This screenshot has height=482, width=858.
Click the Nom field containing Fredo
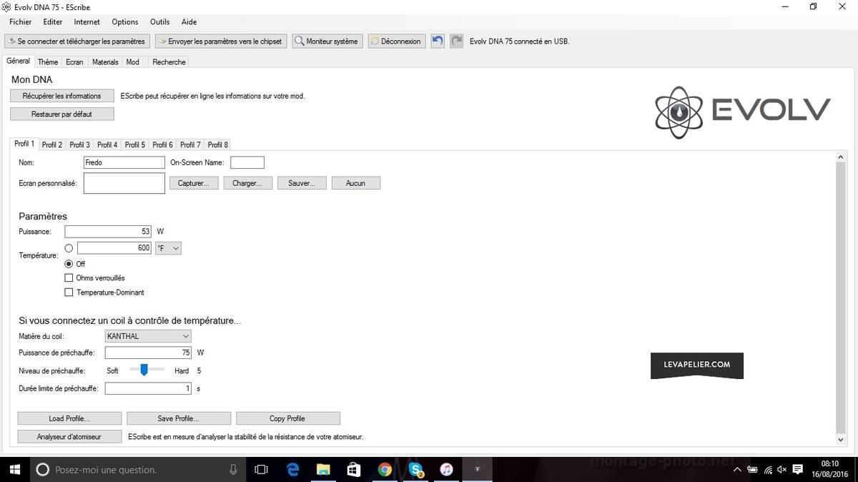click(x=124, y=162)
